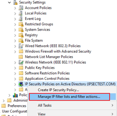The width and height of the screenshot is (117, 116).
Task: Open the All Tasks submenu
Action: pyautogui.click(x=72, y=105)
